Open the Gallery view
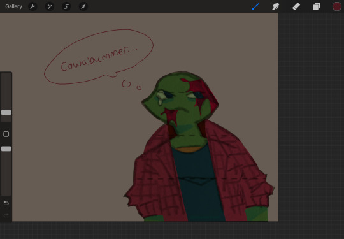The image size is (344, 239). click(13, 6)
